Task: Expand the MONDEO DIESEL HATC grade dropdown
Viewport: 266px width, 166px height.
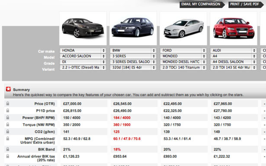Action: [x=183, y=62]
